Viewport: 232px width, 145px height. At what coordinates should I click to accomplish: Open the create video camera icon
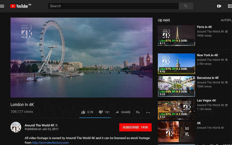(219, 6)
